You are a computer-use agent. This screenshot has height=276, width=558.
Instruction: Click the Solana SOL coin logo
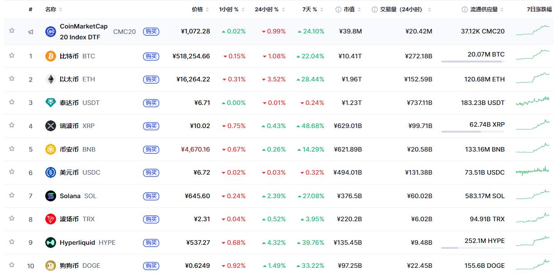click(x=51, y=196)
